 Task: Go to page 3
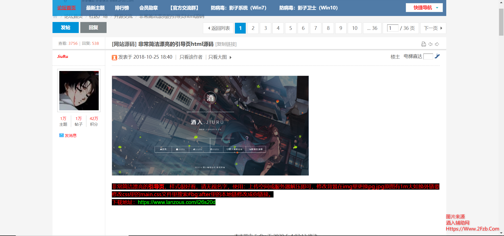pos(266,28)
